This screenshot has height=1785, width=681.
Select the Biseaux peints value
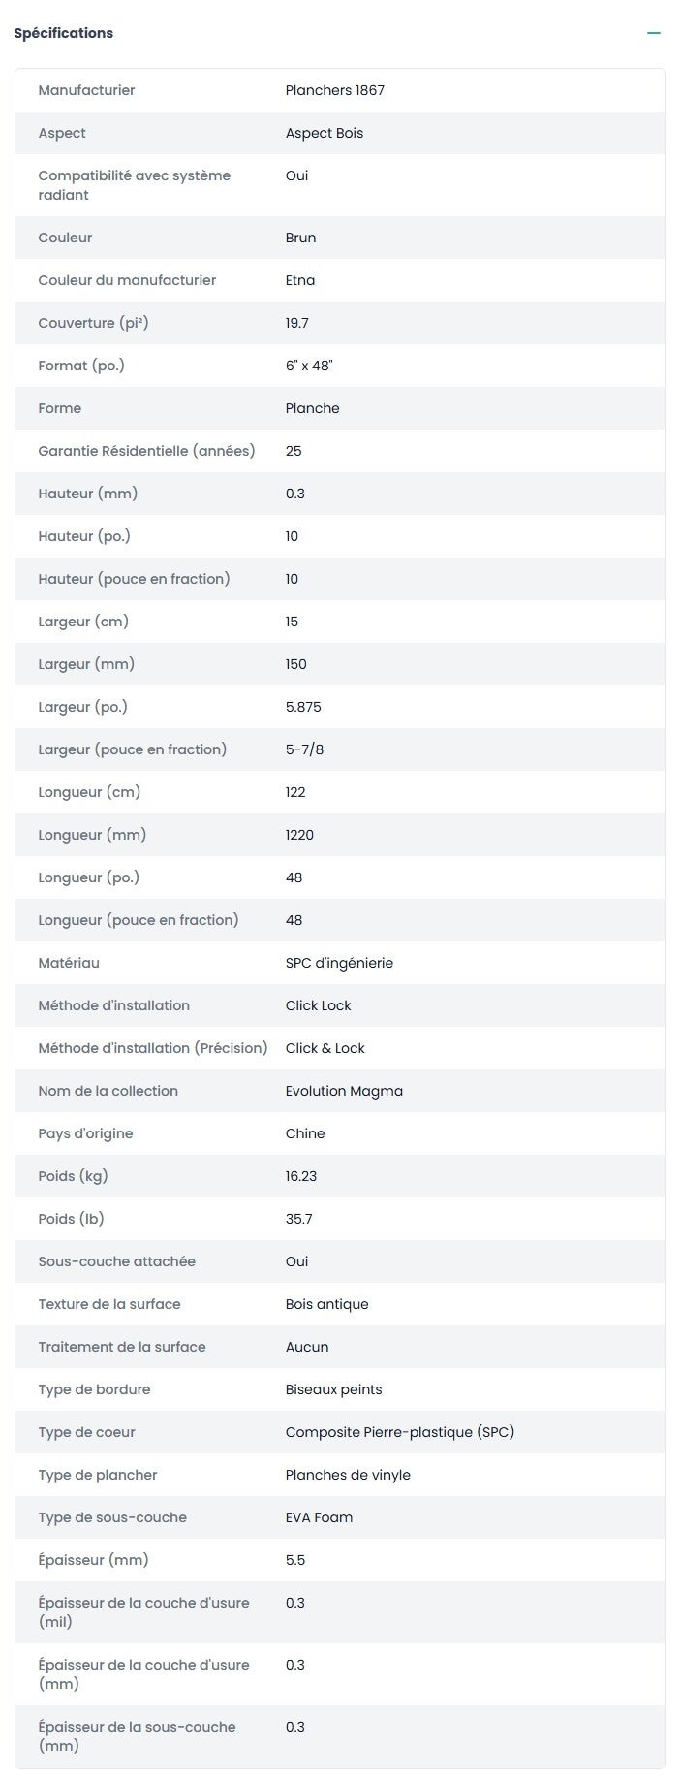pos(333,1389)
